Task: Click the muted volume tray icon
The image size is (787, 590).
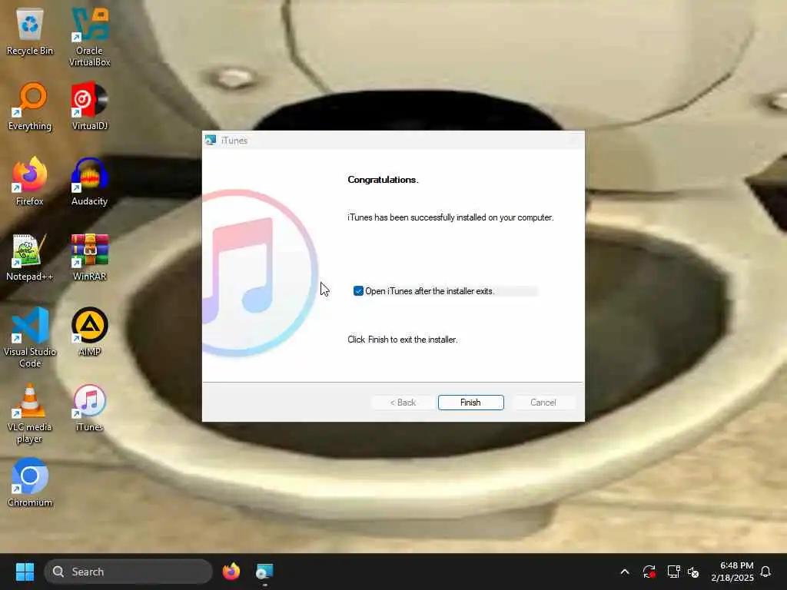Action: click(x=694, y=572)
